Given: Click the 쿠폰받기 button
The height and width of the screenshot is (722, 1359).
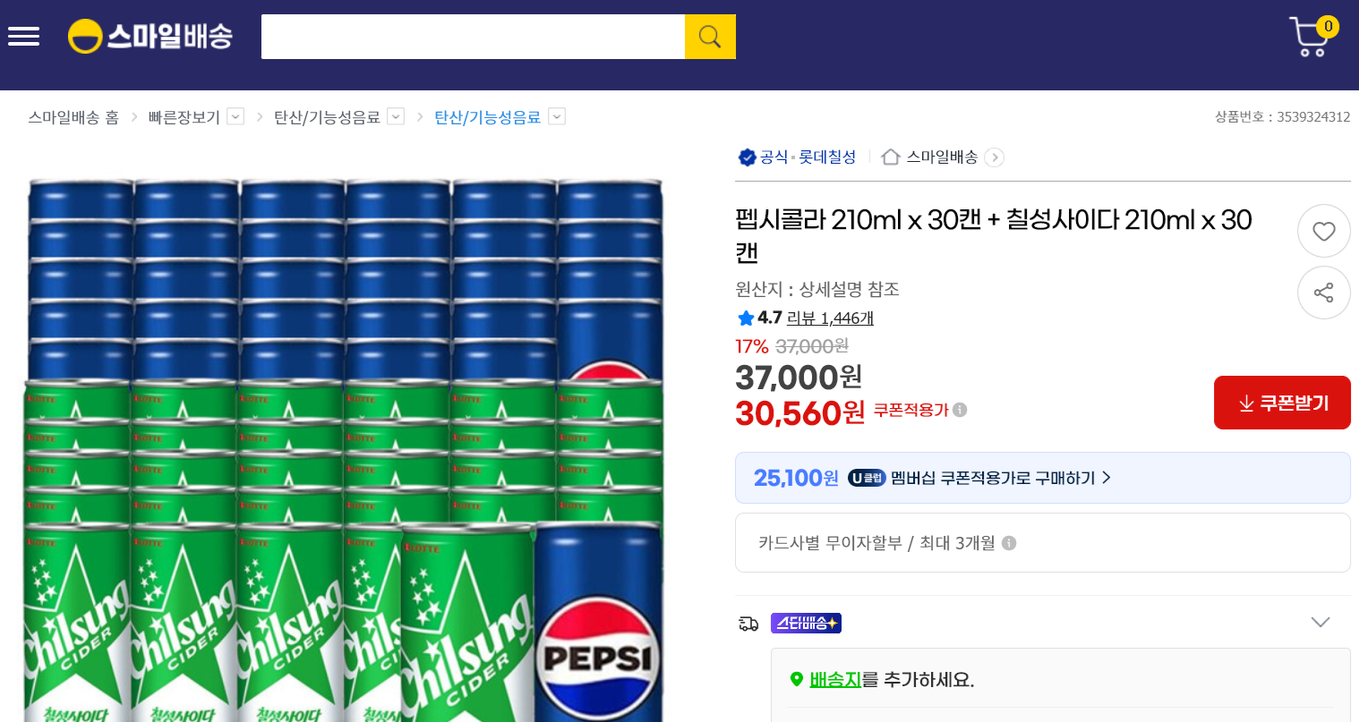Looking at the screenshot, I should point(1281,403).
